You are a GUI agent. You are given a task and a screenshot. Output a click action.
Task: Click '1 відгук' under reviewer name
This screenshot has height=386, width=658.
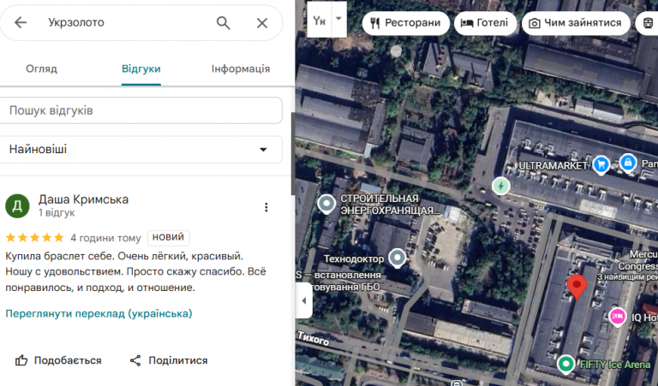click(57, 213)
